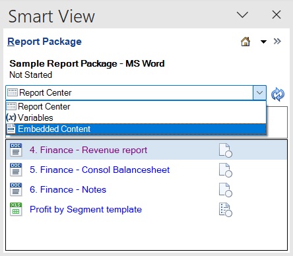This screenshot has width=293, height=256.
Task: Close the Smart View pane
Action: (x=277, y=15)
